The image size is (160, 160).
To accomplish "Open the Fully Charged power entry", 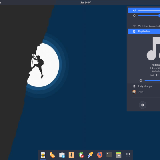I will pos(144,86).
